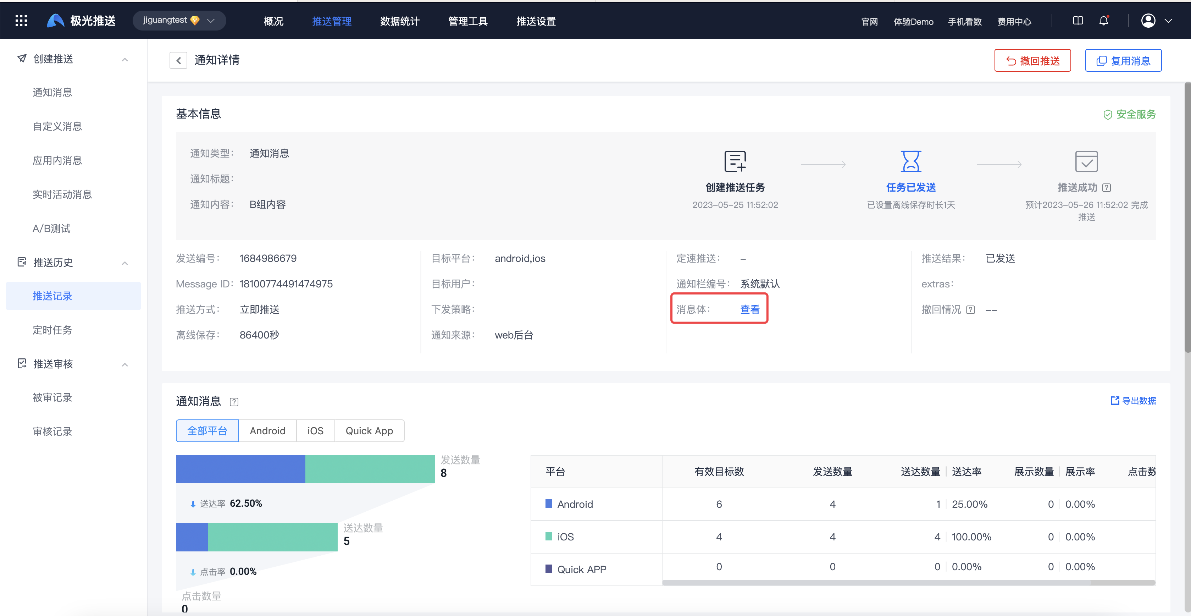The height and width of the screenshot is (616, 1191).
Task: Click the green segment of 送达数量 bar
Action: coord(273,537)
